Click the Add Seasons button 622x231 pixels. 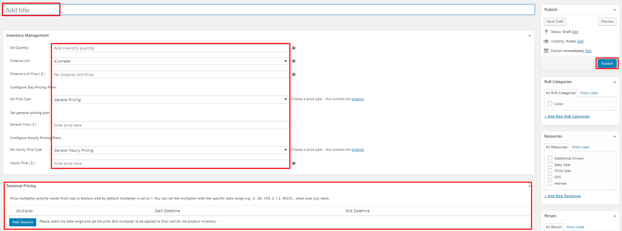(x=23, y=222)
